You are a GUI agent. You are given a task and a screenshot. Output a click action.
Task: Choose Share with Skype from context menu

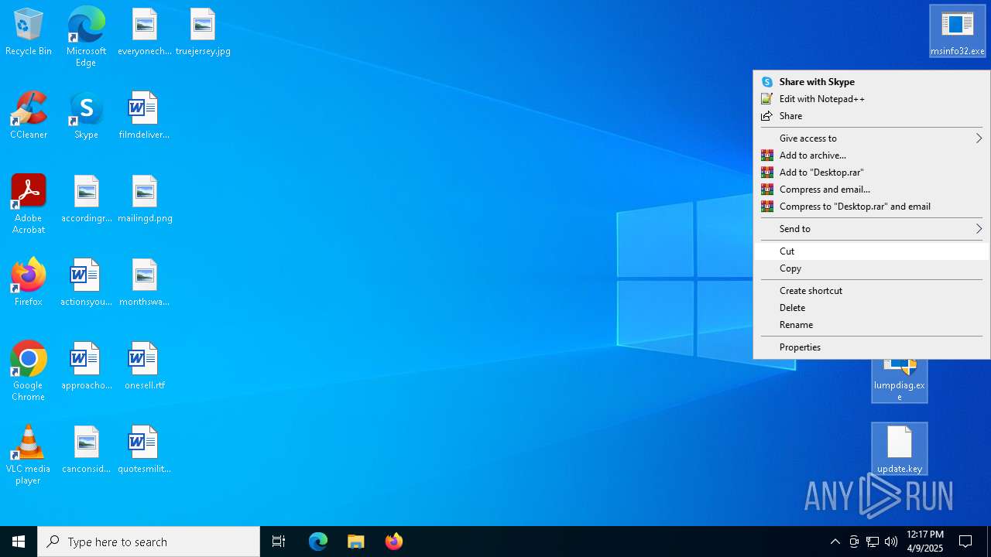[x=871, y=82]
